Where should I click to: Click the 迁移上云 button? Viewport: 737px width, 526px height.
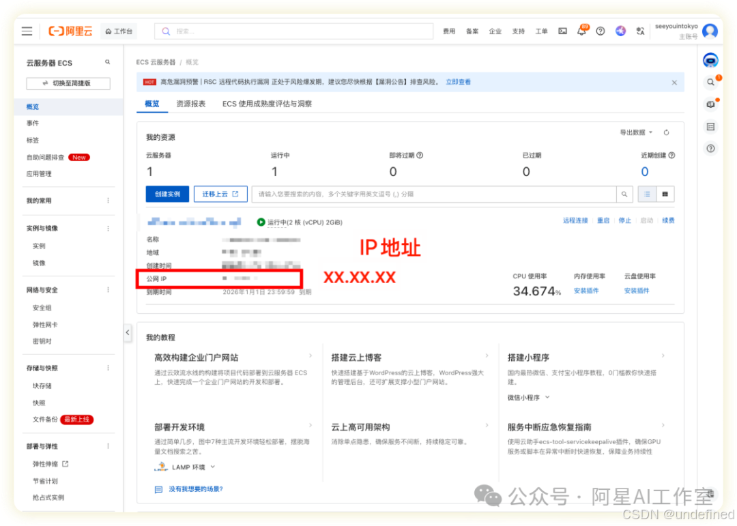[220, 194]
